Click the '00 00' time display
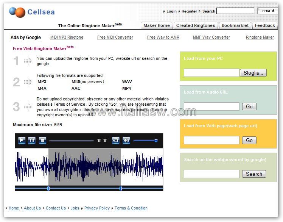283x222 pixels. (x=102, y=141)
